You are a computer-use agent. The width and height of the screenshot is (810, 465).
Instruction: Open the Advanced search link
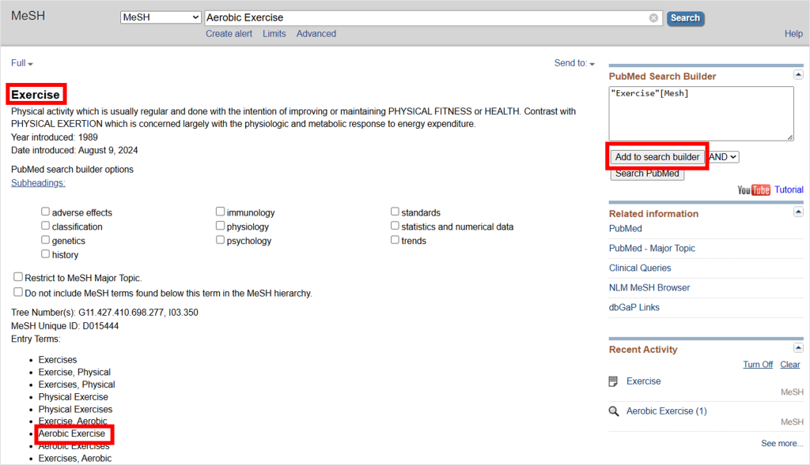[x=316, y=33]
